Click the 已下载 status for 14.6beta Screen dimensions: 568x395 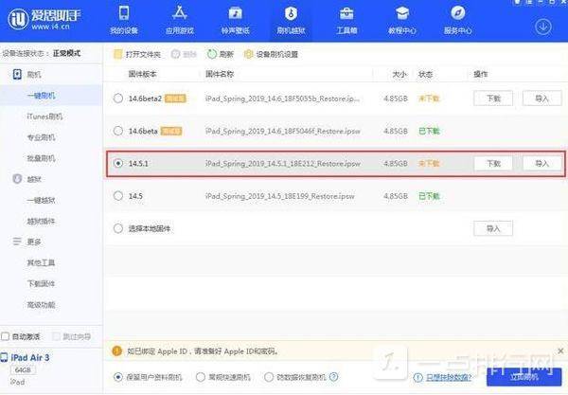[429, 131]
